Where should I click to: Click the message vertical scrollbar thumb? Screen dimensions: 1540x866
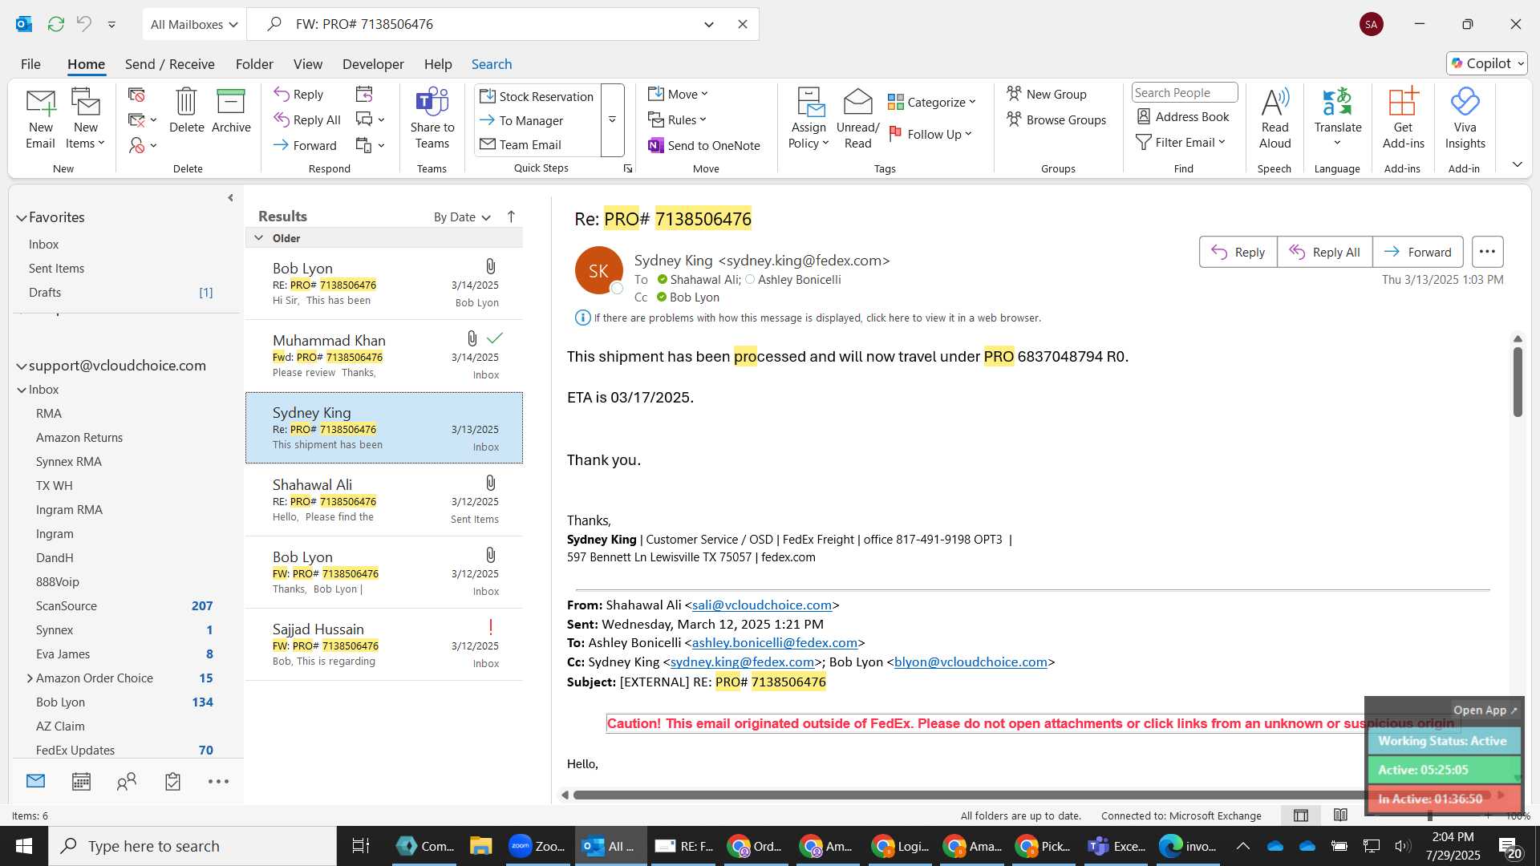pyautogui.click(x=1517, y=382)
